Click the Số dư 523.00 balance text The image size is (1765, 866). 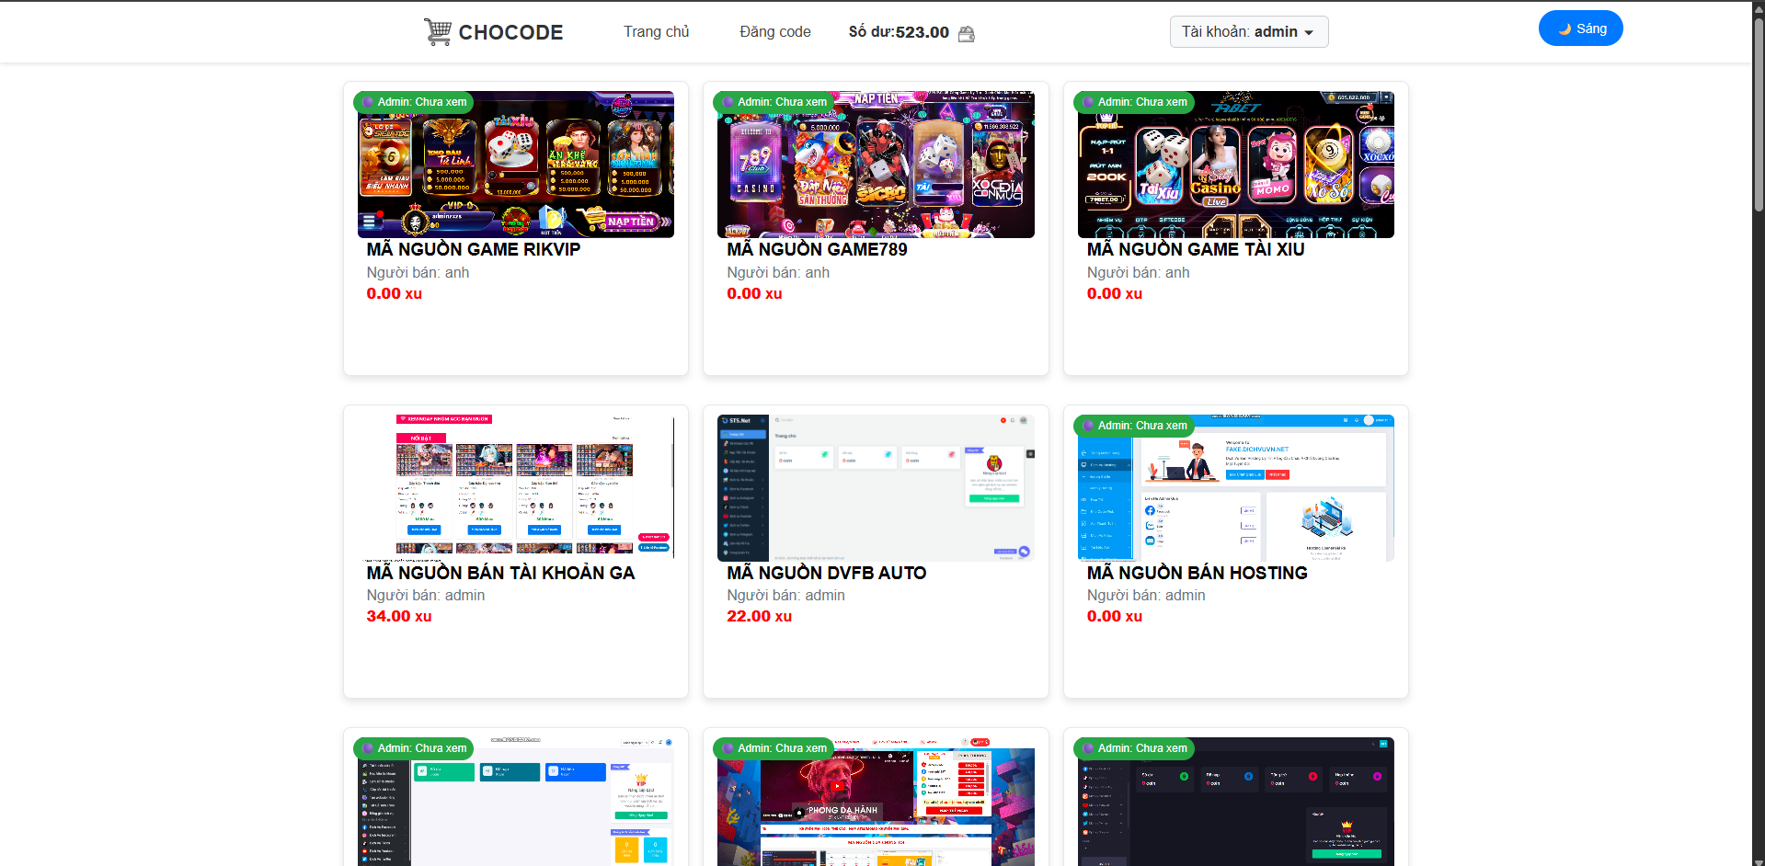[x=898, y=32]
